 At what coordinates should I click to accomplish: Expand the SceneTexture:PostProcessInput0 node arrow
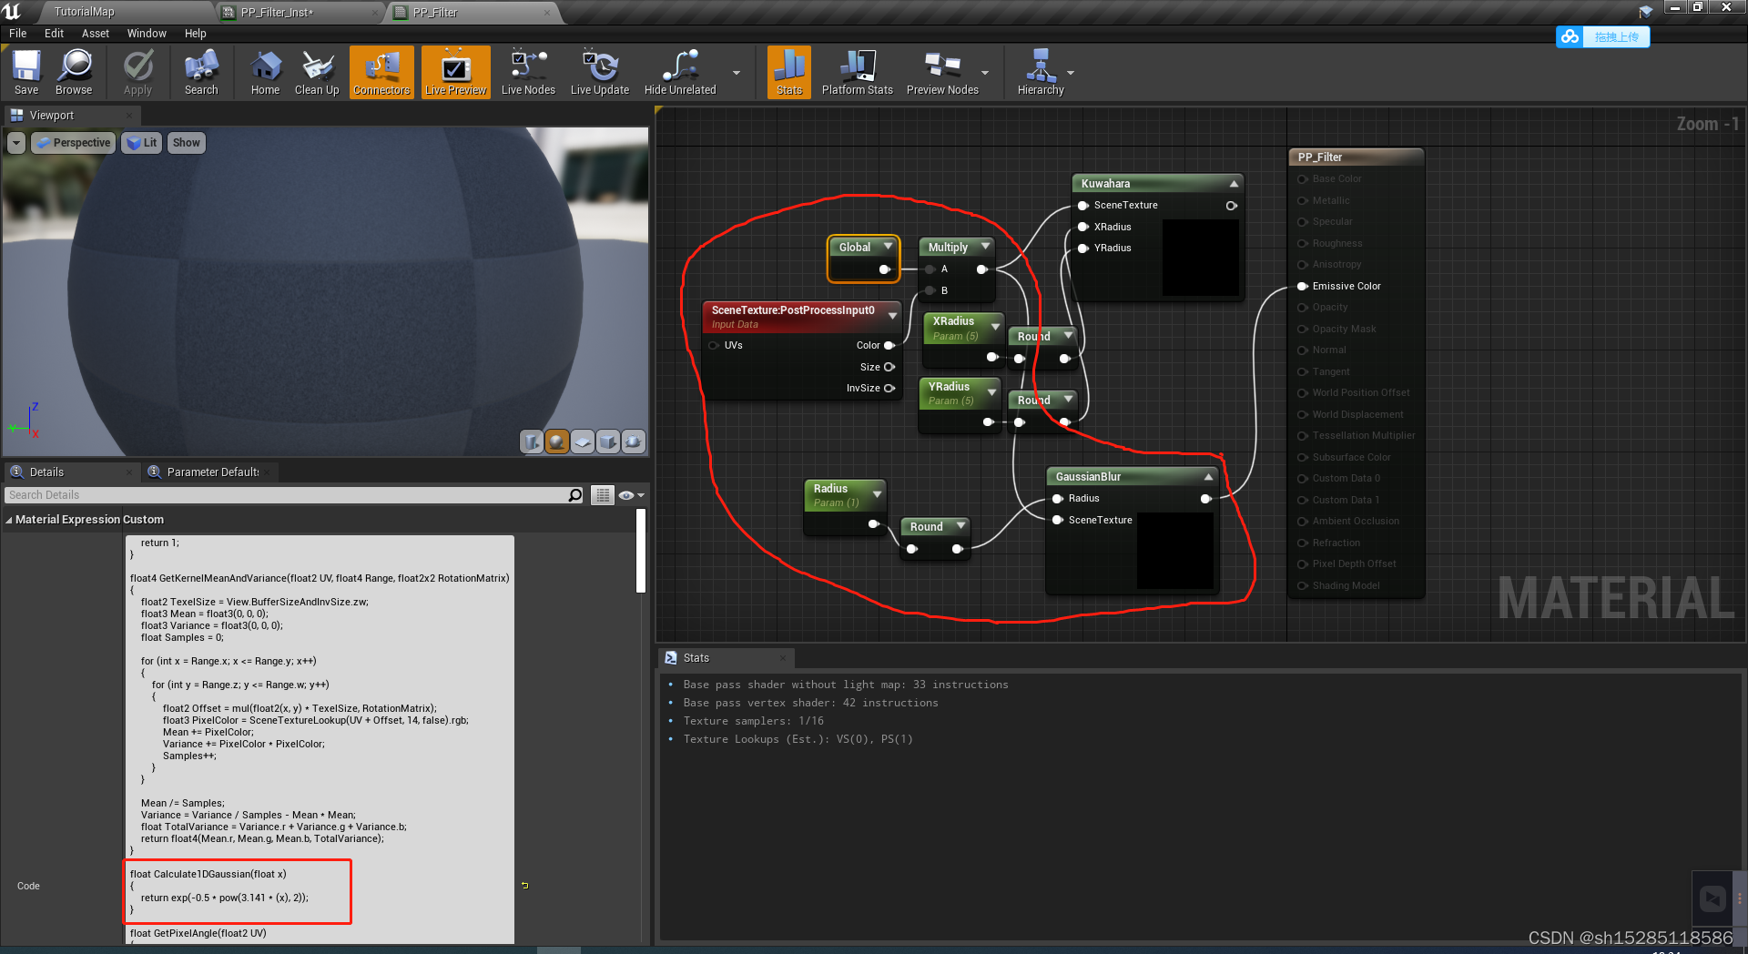892,315
